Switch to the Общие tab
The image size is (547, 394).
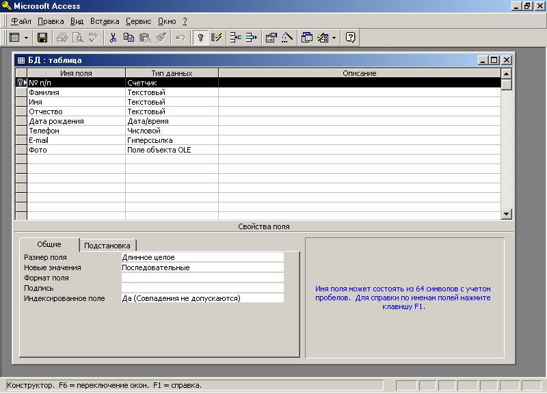49,244
